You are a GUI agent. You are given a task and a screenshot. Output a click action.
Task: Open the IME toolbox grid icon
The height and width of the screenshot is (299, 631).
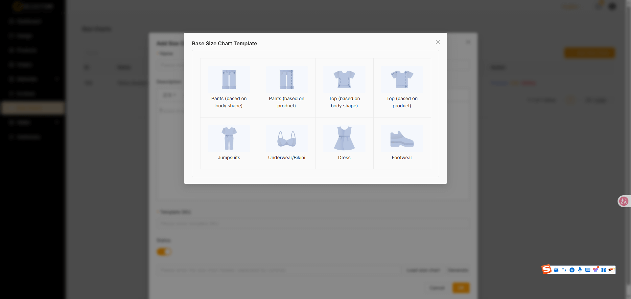pos(603,270)
